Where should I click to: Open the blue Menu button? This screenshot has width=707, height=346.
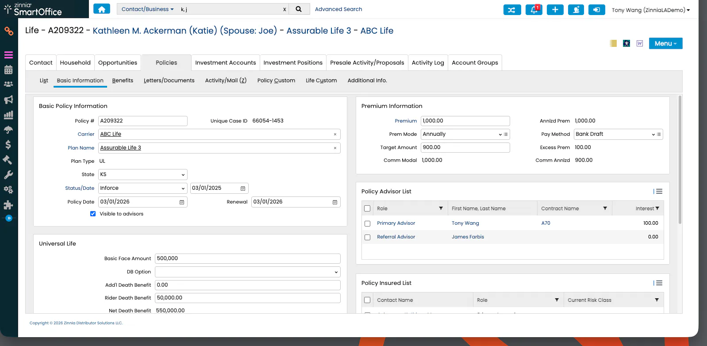(665, 43)
